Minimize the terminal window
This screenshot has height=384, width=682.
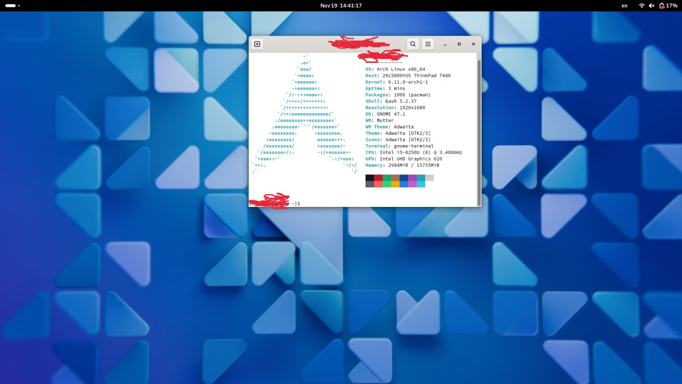tap(445, 44)
